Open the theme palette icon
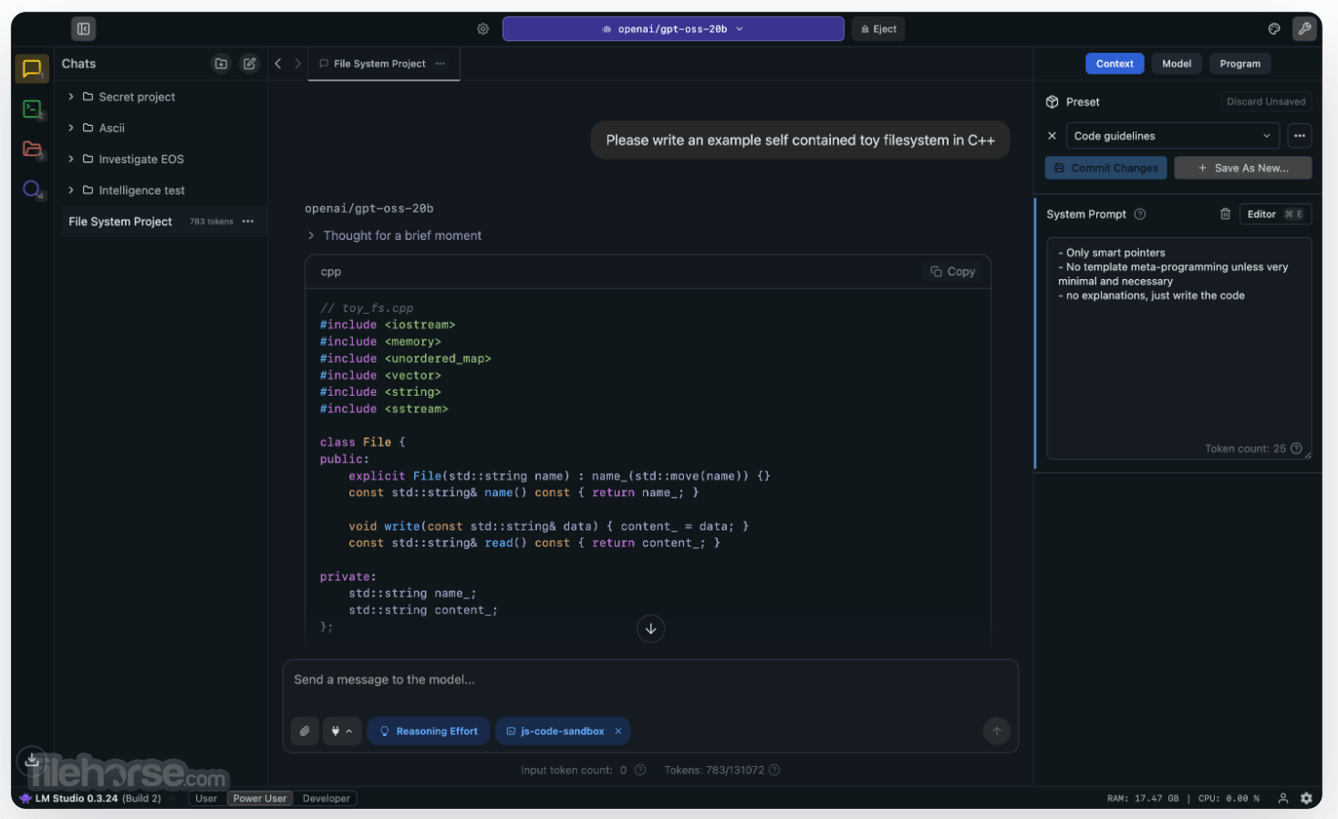Viewport: 1338px width, 819px height. pyautogui.click(x=1274, y=29)
